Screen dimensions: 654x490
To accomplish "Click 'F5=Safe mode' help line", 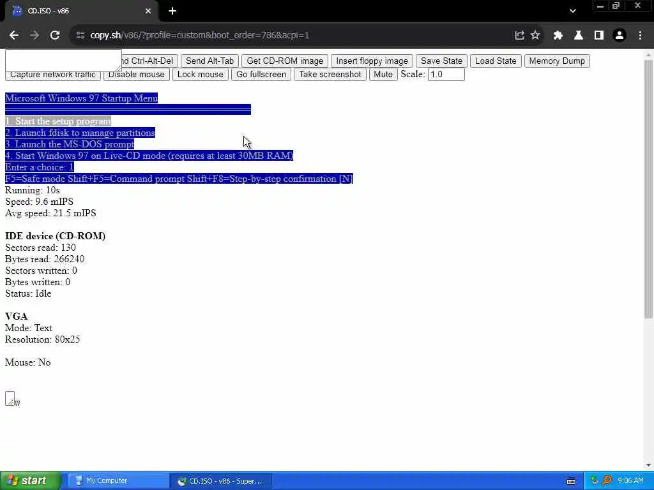I will click(x=179, y=179).
